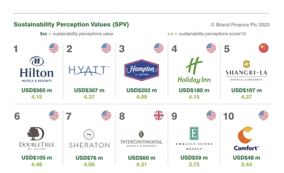Click the UK flag beside rank 8
Image resolution: width=284 pixels, height=173 pixels.
[x=159, y=115]
